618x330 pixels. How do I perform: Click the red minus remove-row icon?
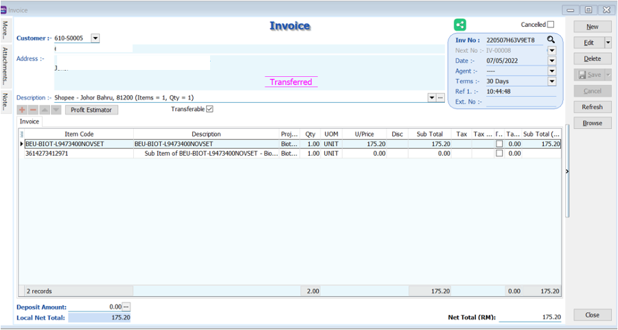pos(34,110)
